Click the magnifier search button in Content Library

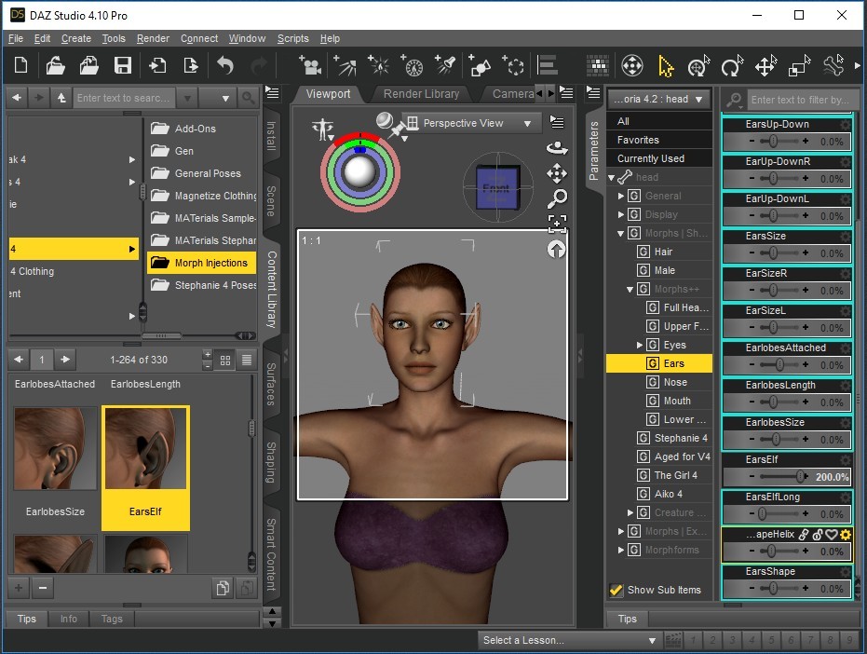(x=248, y=98)
